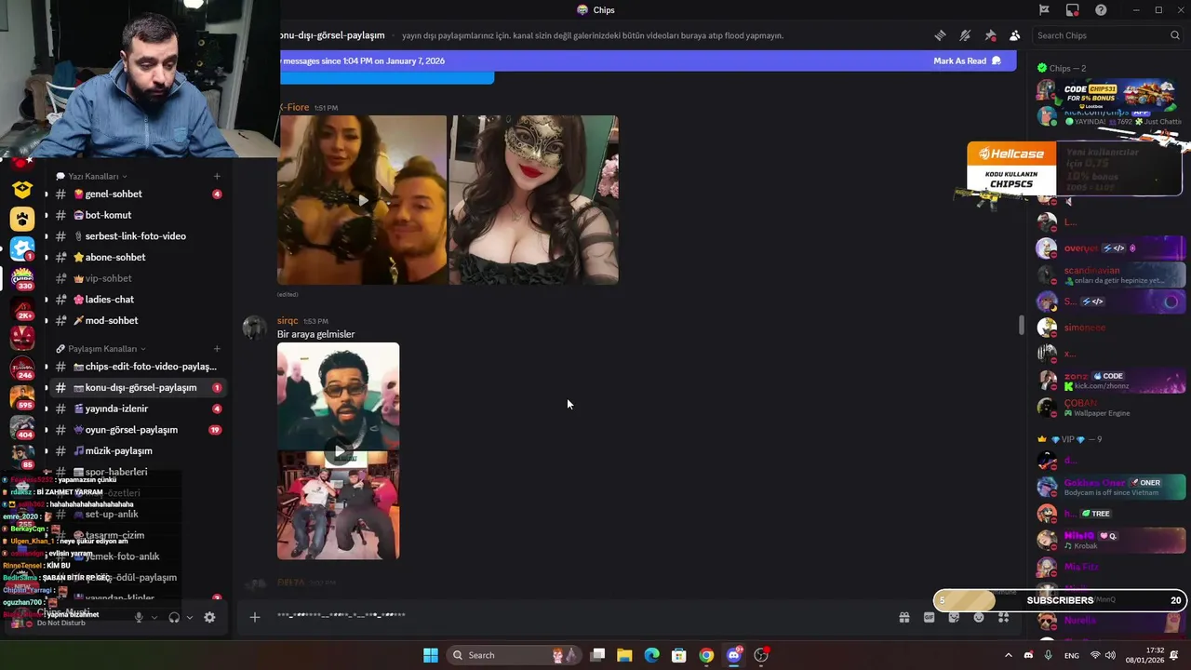Click the message list scrollbar thumb

[x=1021, y=325]
